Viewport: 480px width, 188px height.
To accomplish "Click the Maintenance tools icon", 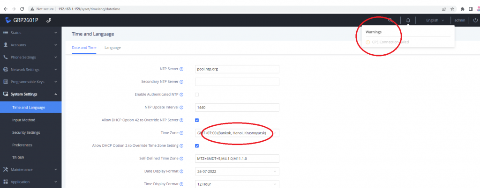I will coord(6,169).
